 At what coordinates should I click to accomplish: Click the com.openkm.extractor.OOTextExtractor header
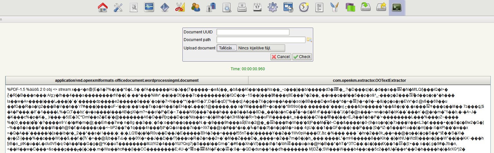pos(369,80)
